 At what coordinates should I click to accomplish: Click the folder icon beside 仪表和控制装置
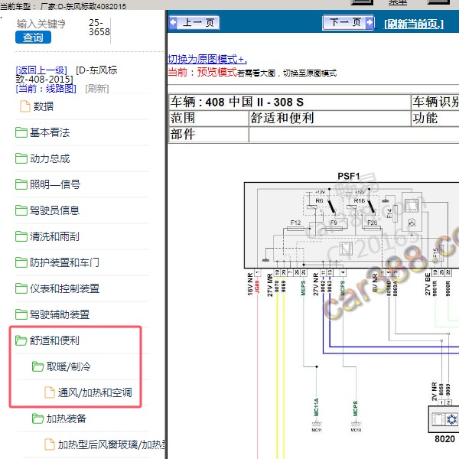click(x=21, y=288)
